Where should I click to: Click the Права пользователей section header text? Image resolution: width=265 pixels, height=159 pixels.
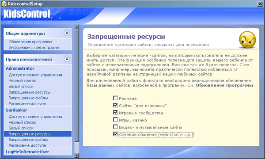coord(29,60)
